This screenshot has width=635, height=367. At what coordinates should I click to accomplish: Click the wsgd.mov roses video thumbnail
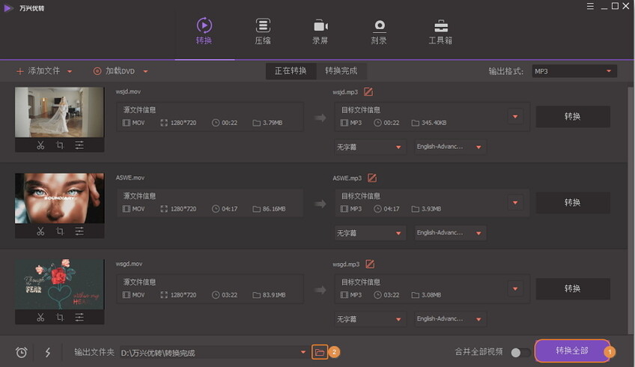point(60,285)
